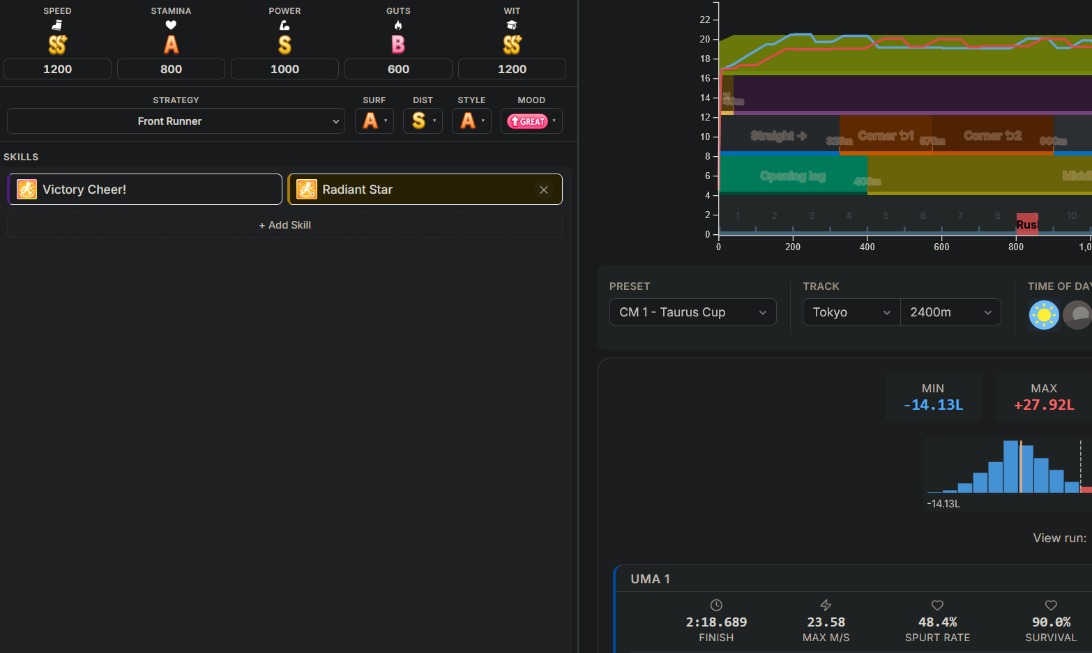Screen dimensions: 1092x653
Task: Click the SS+ rank badge under Speed
Action: (x=57, y=45)
